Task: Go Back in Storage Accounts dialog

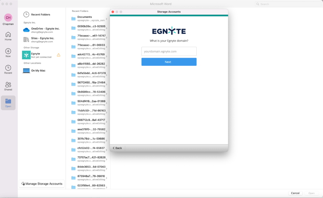Action: pos(117,148)
